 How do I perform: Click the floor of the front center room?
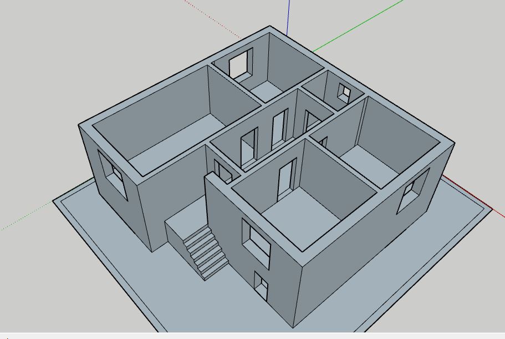(x=303, y=219)
